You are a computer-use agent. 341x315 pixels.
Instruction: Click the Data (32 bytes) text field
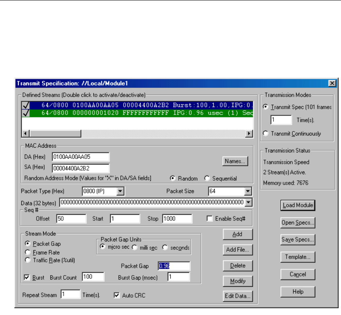point(152,202)
